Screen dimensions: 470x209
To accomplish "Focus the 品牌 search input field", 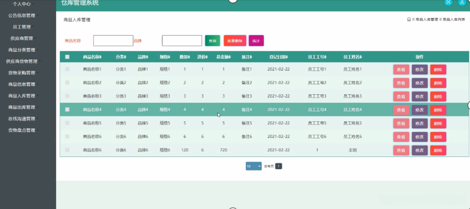I will (182, 41).
